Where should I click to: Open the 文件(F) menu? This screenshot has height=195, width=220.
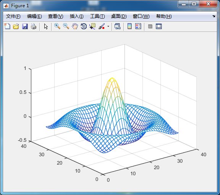(13, 16)
